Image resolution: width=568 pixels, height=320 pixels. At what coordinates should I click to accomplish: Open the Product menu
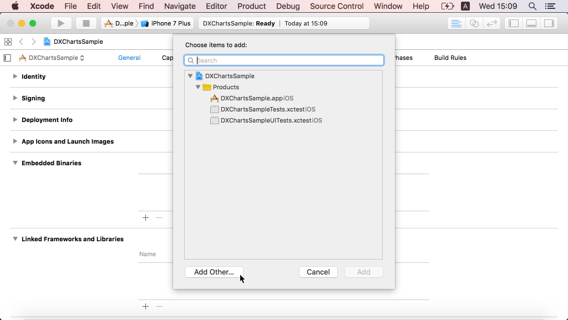pyautogui.click(x=251, y=6)
